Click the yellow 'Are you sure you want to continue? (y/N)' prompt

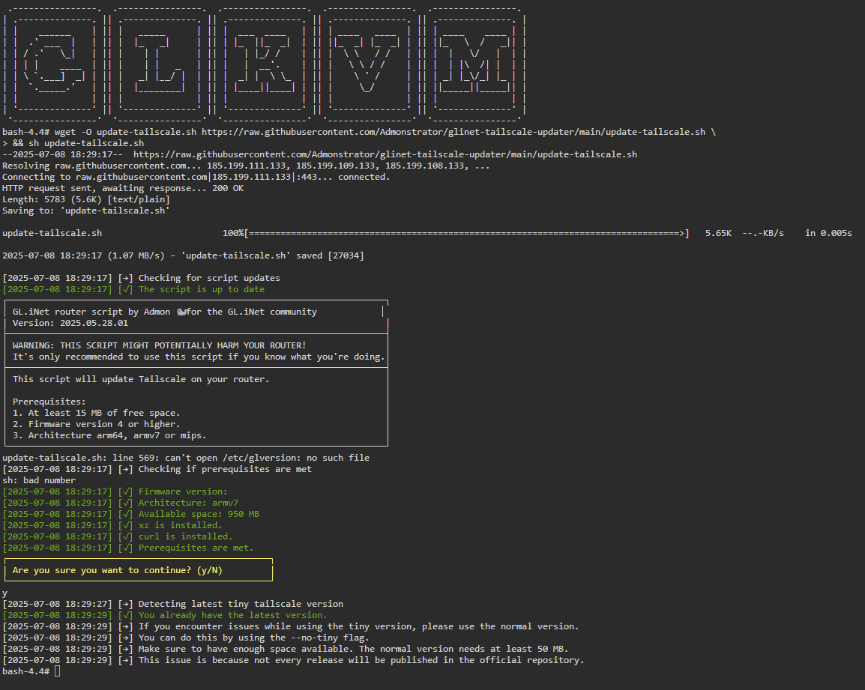[x=139, y=570]
